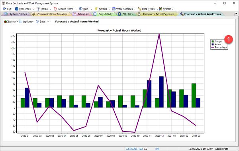Click the green Target legend swatch

pos(213,42)
